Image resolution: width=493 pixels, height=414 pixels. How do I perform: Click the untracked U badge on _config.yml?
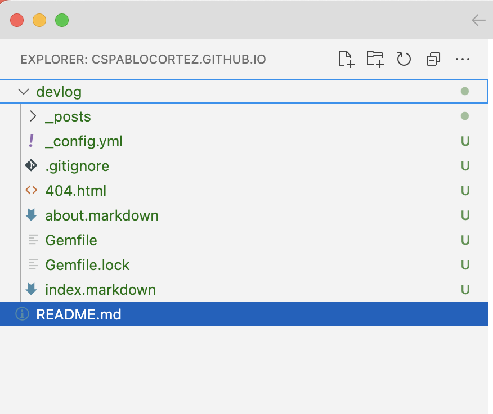465,141
